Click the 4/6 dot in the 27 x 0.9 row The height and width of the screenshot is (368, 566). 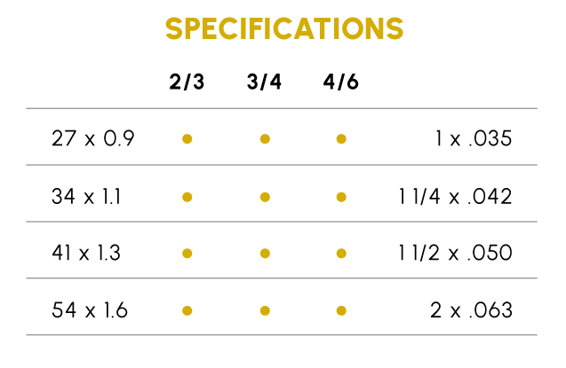click(x=341, y=139)
